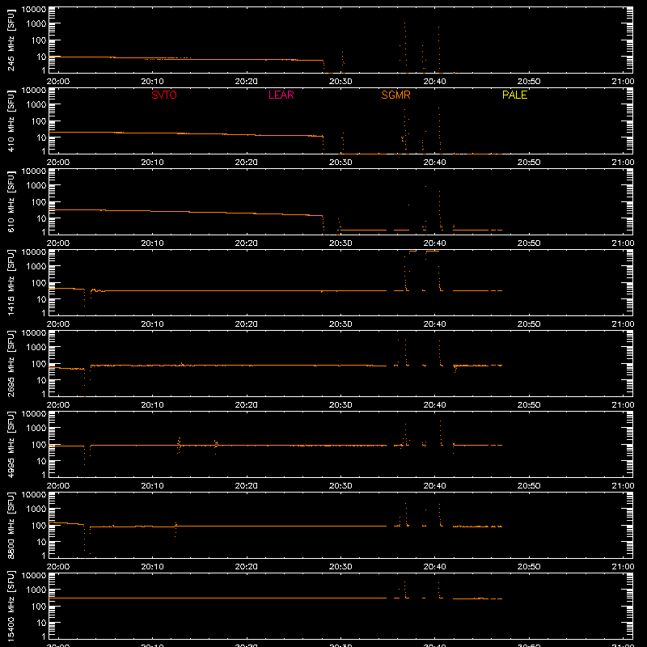Click the orange SGMR station label
The image size is (647, 647).
point(395,95)
